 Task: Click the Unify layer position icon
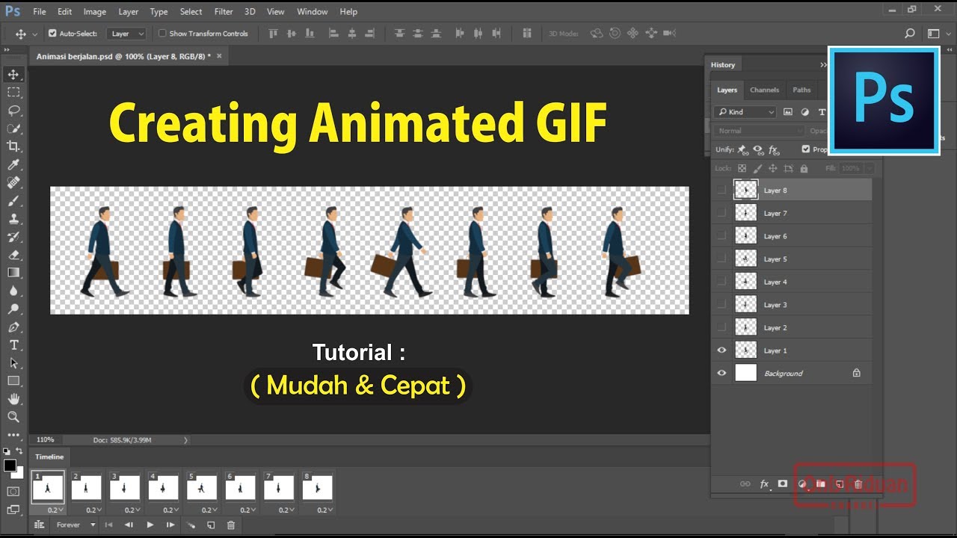tap(742, 149)
